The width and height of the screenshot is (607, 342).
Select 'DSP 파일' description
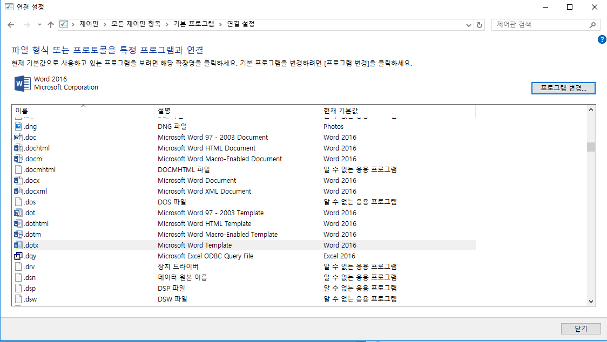pos(171,288)
